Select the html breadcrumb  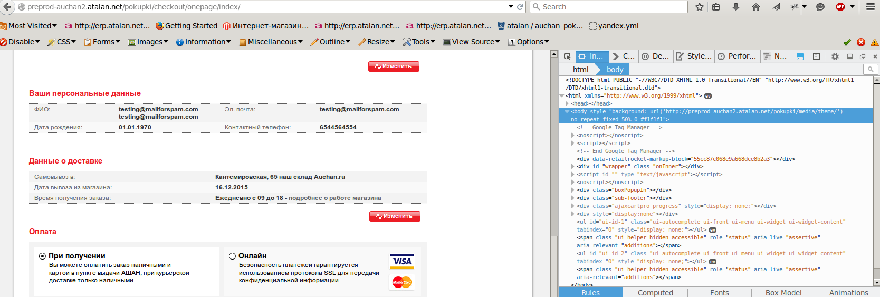coord(580,70)
